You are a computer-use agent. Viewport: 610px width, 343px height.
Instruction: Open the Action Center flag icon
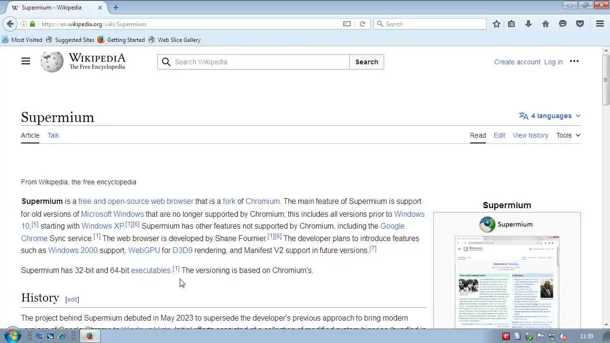point(540,336)
